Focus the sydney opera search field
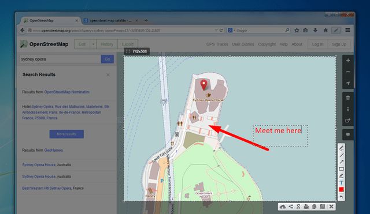The width and height of the screenshot is (370, 214). point(60,59)
